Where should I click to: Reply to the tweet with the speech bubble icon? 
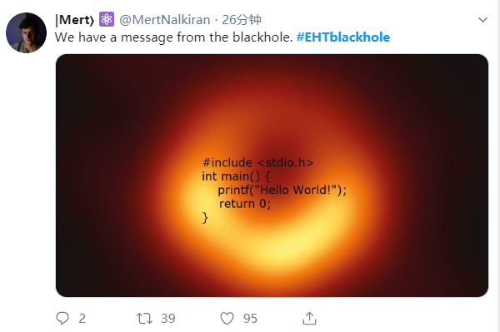[62, 318]
